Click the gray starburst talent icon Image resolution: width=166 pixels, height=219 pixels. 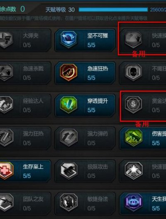[134, 170]
